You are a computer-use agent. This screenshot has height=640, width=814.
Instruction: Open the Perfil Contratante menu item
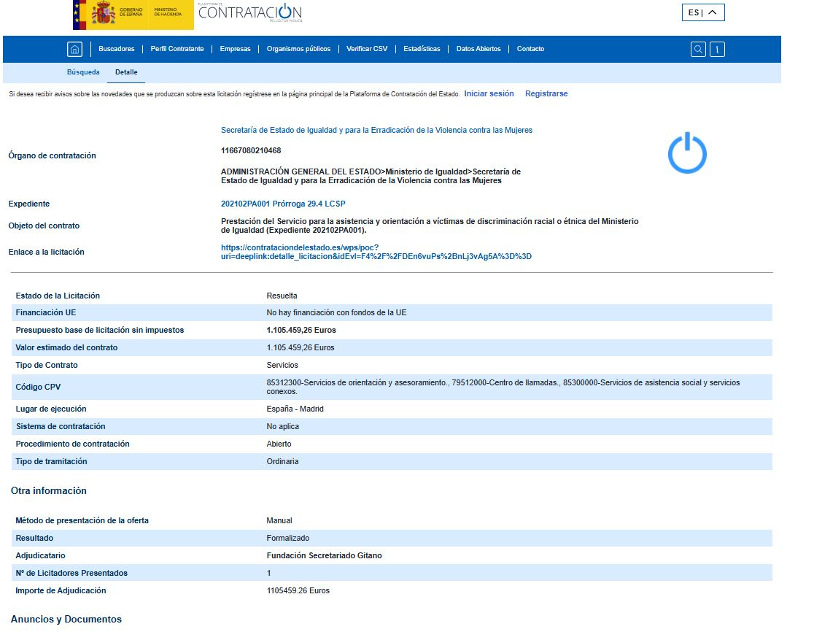pos(177,49)
